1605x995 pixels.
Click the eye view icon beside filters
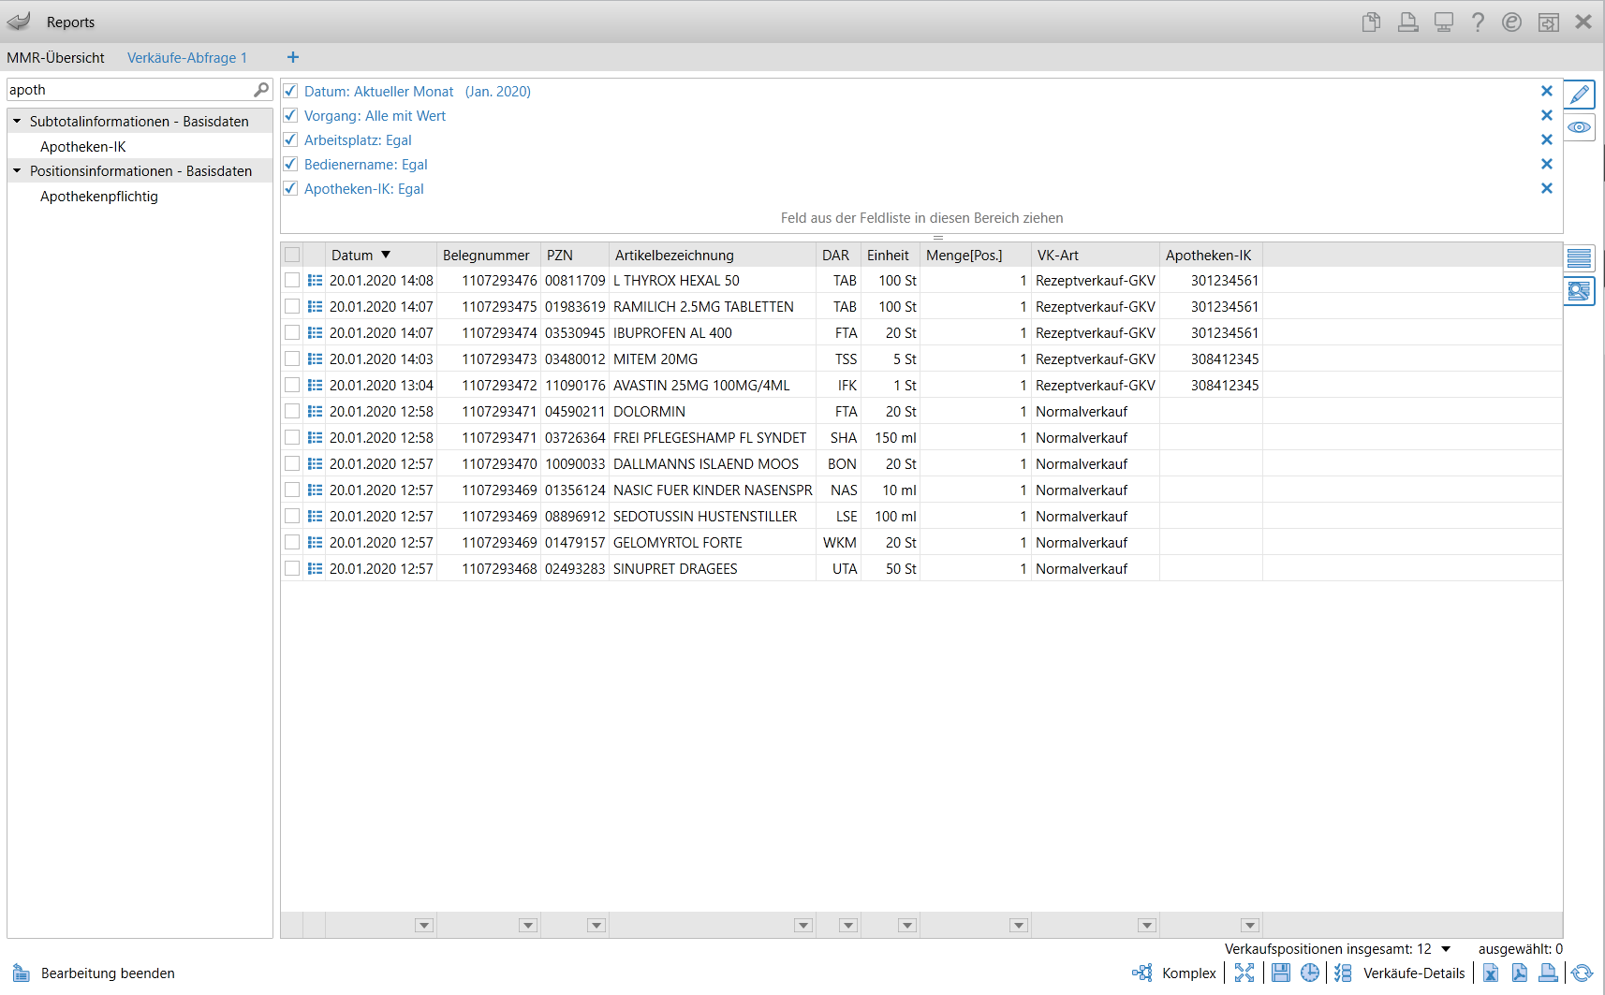coord(1580,127)
